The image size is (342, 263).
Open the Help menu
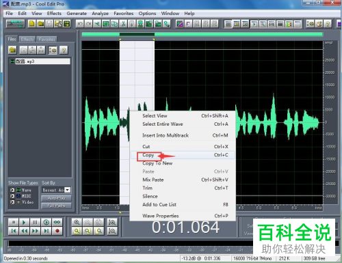(x=189, y=14)
